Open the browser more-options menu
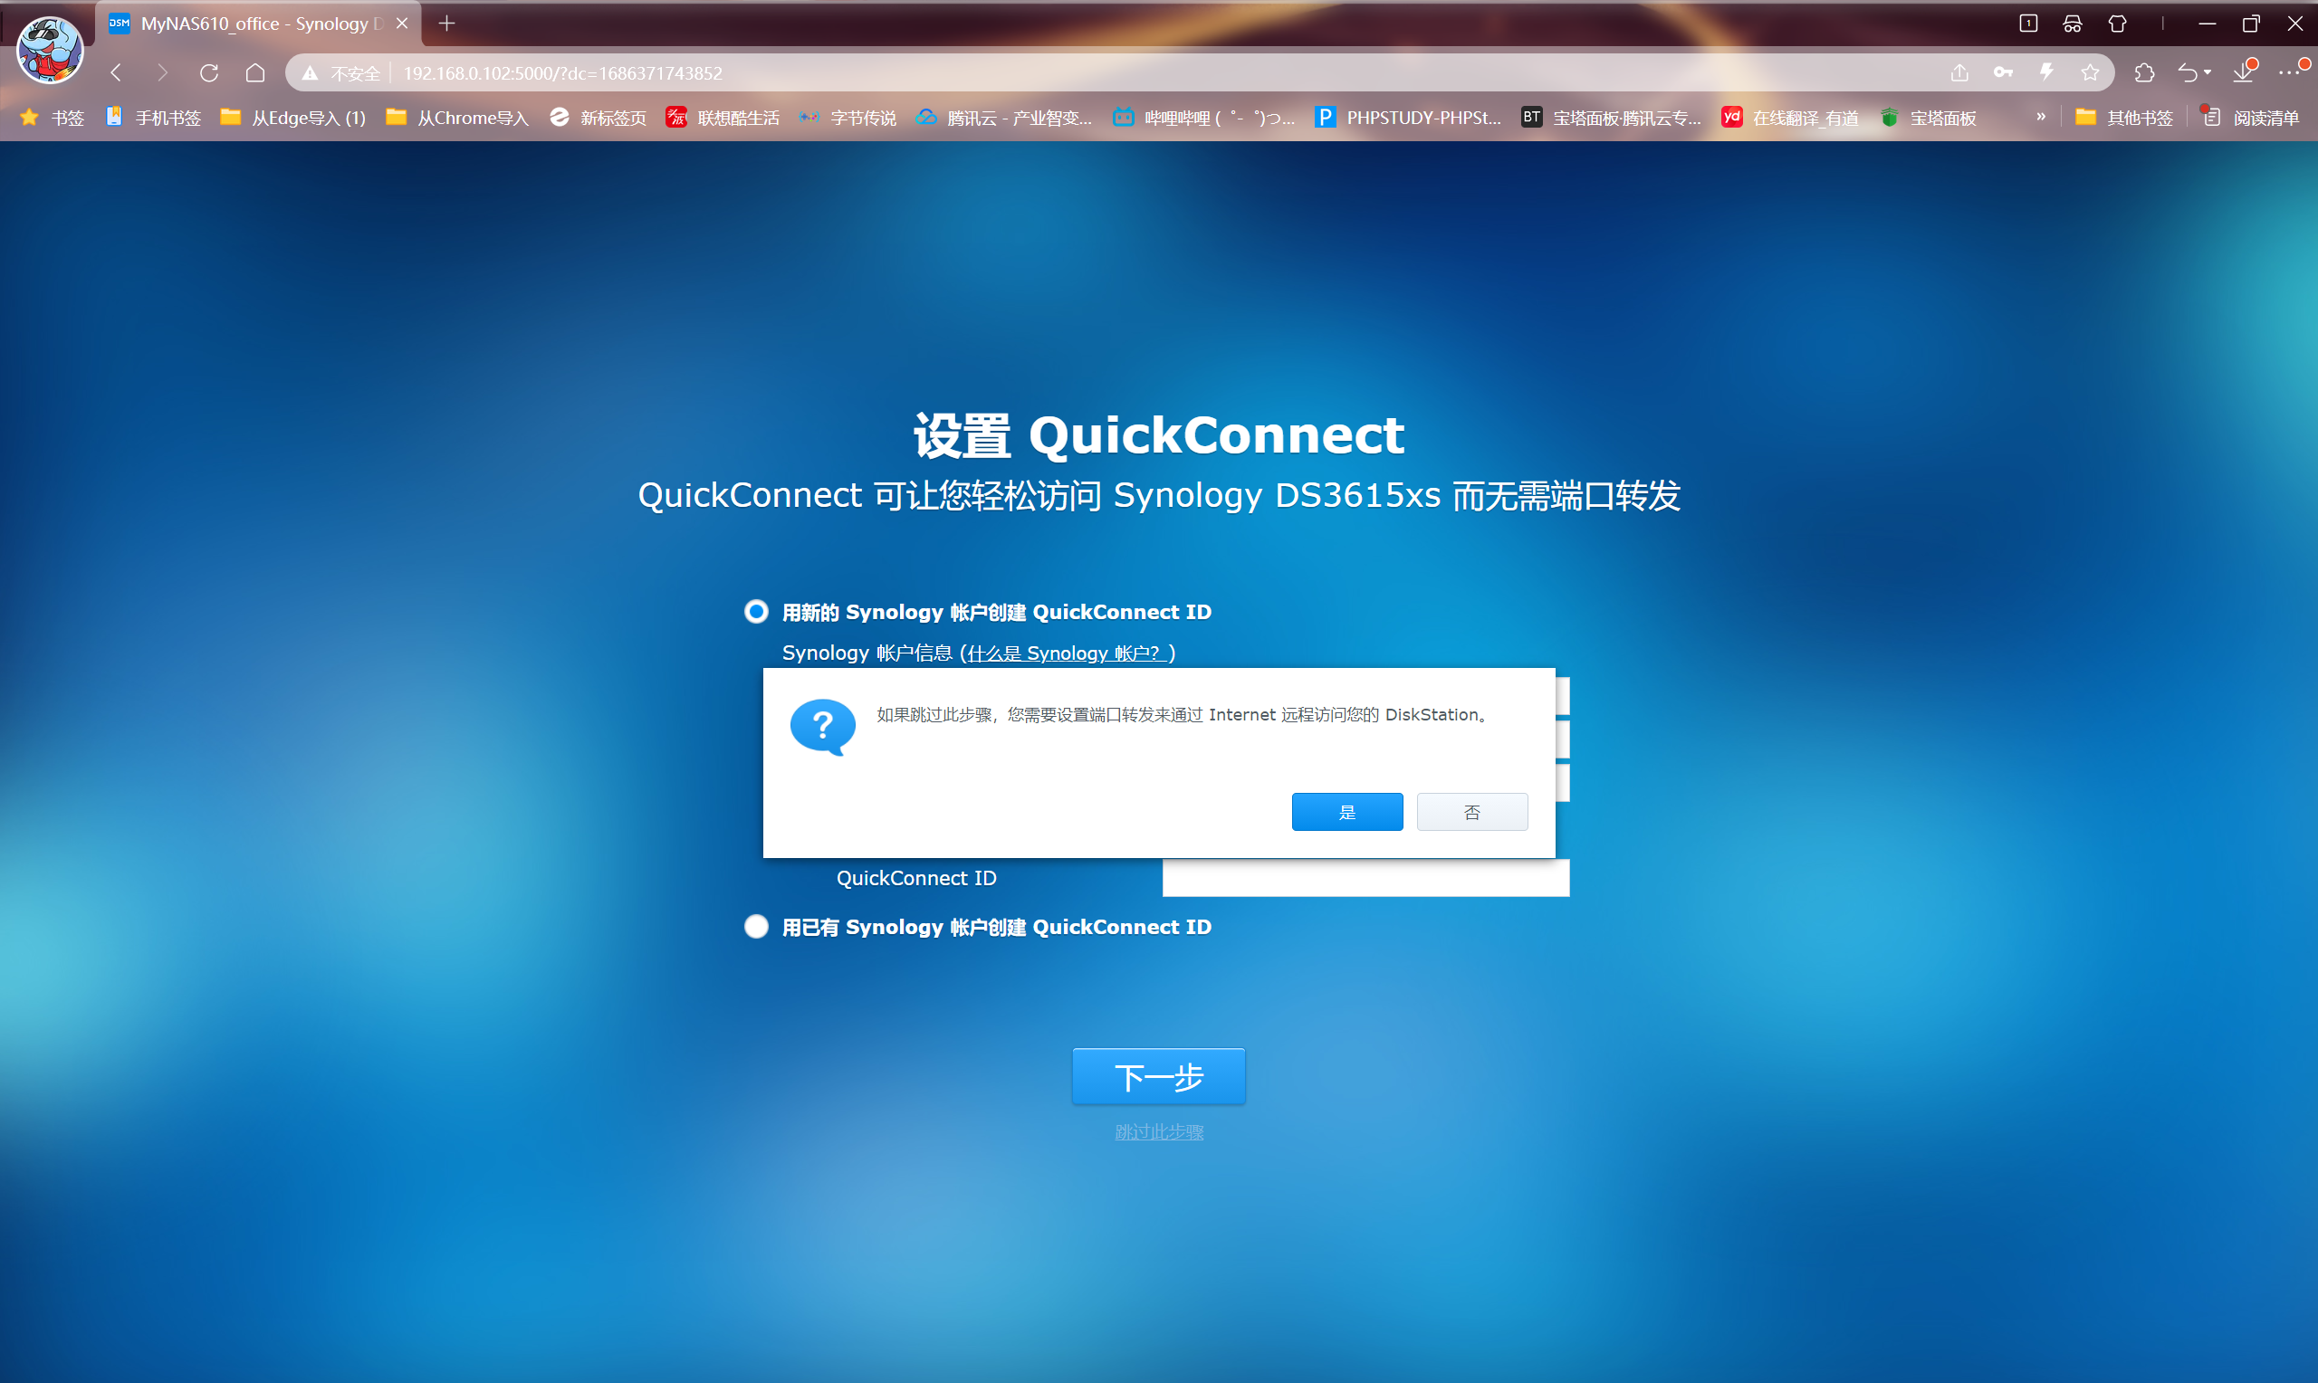Screen dimensions: 2318x1383 [2291, 72]
